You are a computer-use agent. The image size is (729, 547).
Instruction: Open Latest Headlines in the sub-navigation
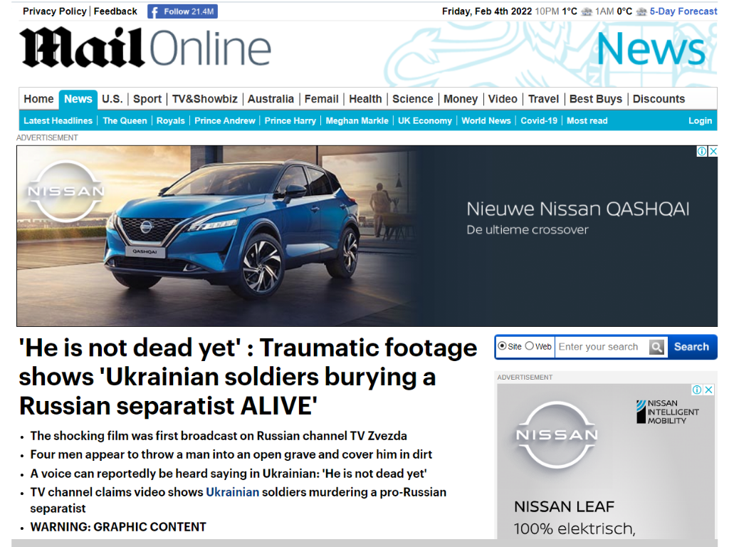tap(58, 121)
